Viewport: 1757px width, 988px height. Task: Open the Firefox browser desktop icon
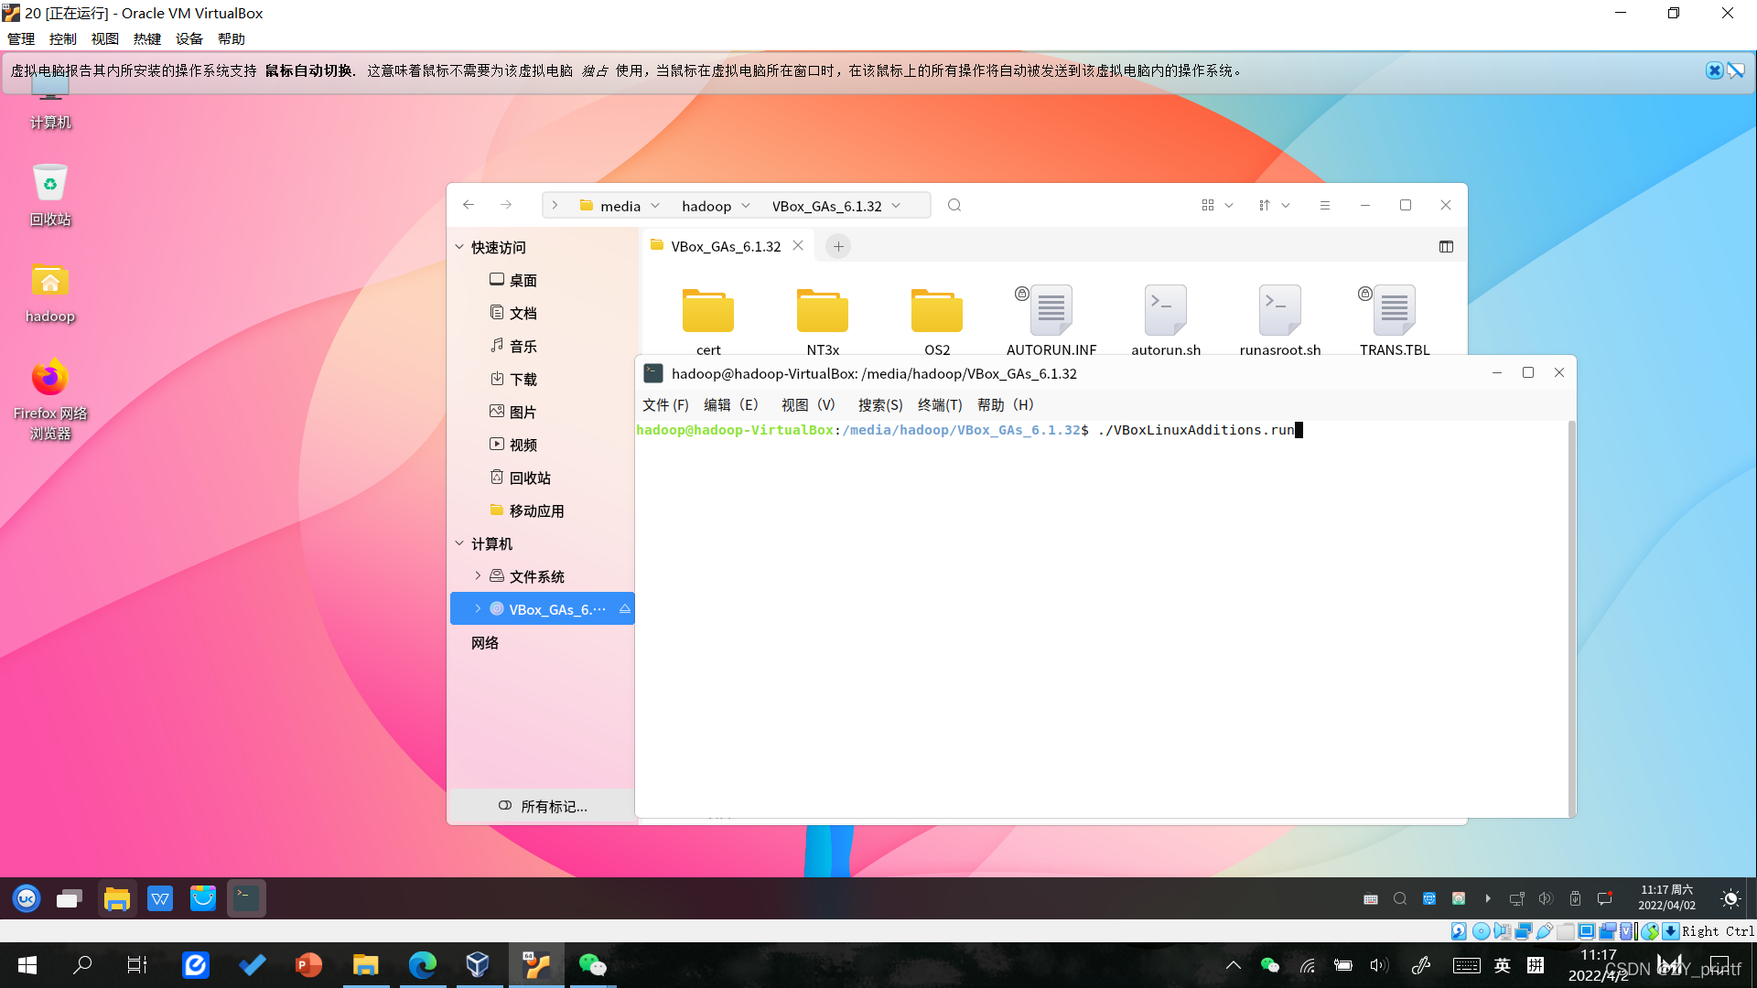point(50,378)
